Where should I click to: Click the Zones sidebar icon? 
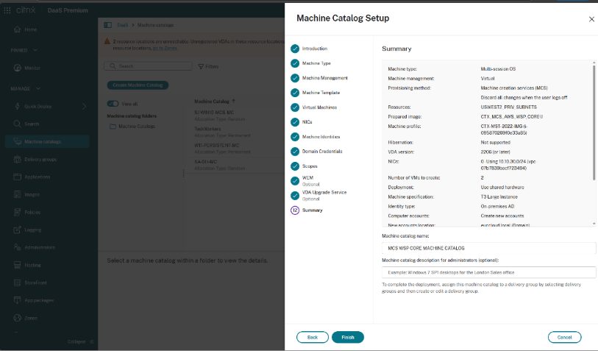pos(17,318)
